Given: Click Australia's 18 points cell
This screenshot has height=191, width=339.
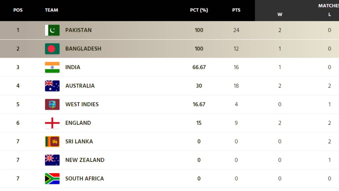Looking at the screenshot, I should tap(236, 86).
